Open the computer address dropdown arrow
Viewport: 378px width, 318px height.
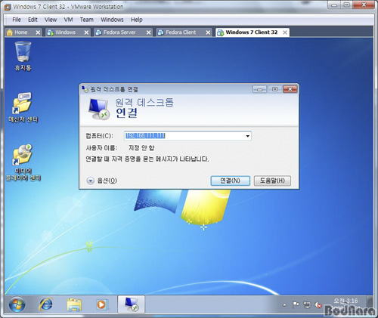247,136
